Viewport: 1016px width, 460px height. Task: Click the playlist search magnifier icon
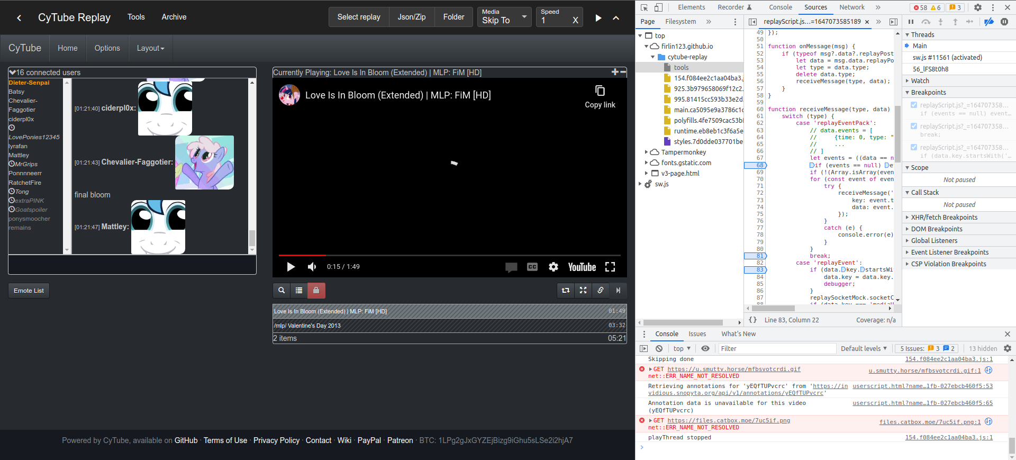282,290
